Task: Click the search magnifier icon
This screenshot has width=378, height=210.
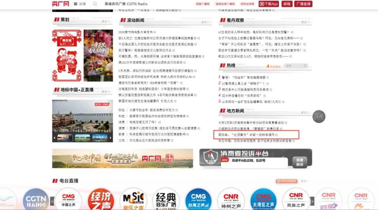Action: click(95, 4)
